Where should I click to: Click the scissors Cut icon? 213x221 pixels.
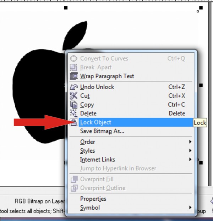74,96
